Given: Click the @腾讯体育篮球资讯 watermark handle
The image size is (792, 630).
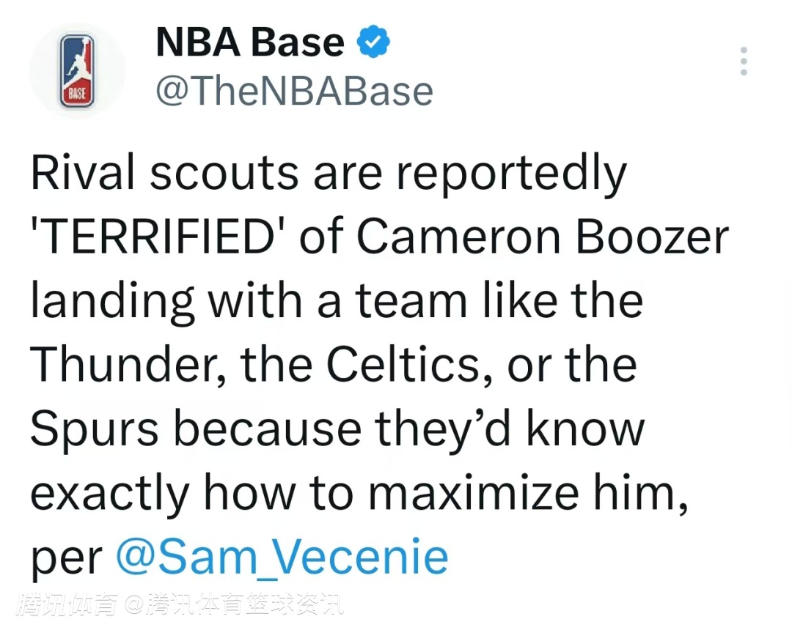Looking at the screenshot, I should click(x=235, y=606).
